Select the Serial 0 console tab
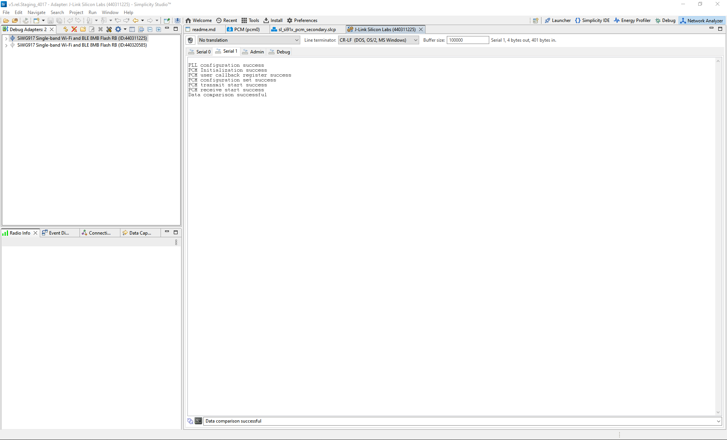Viewport: 727px width, 440px height. click(x=200, y=52)
